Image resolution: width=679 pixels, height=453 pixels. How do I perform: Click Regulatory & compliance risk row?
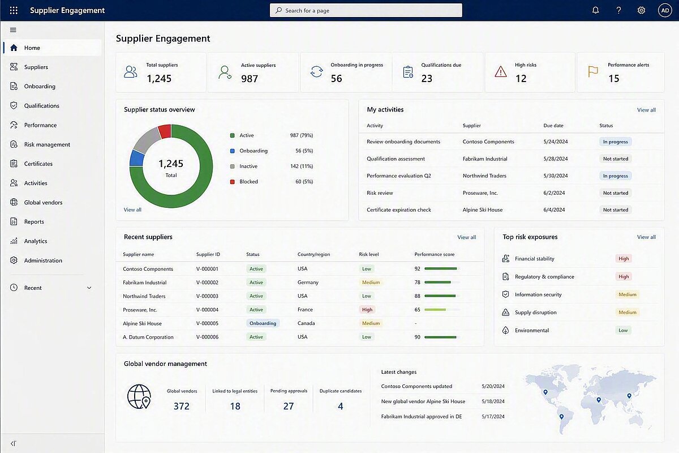[x=579, y=277]
